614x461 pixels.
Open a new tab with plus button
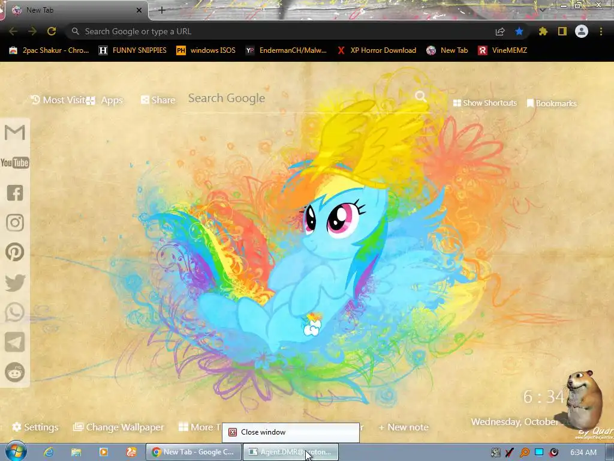point(162,10)
